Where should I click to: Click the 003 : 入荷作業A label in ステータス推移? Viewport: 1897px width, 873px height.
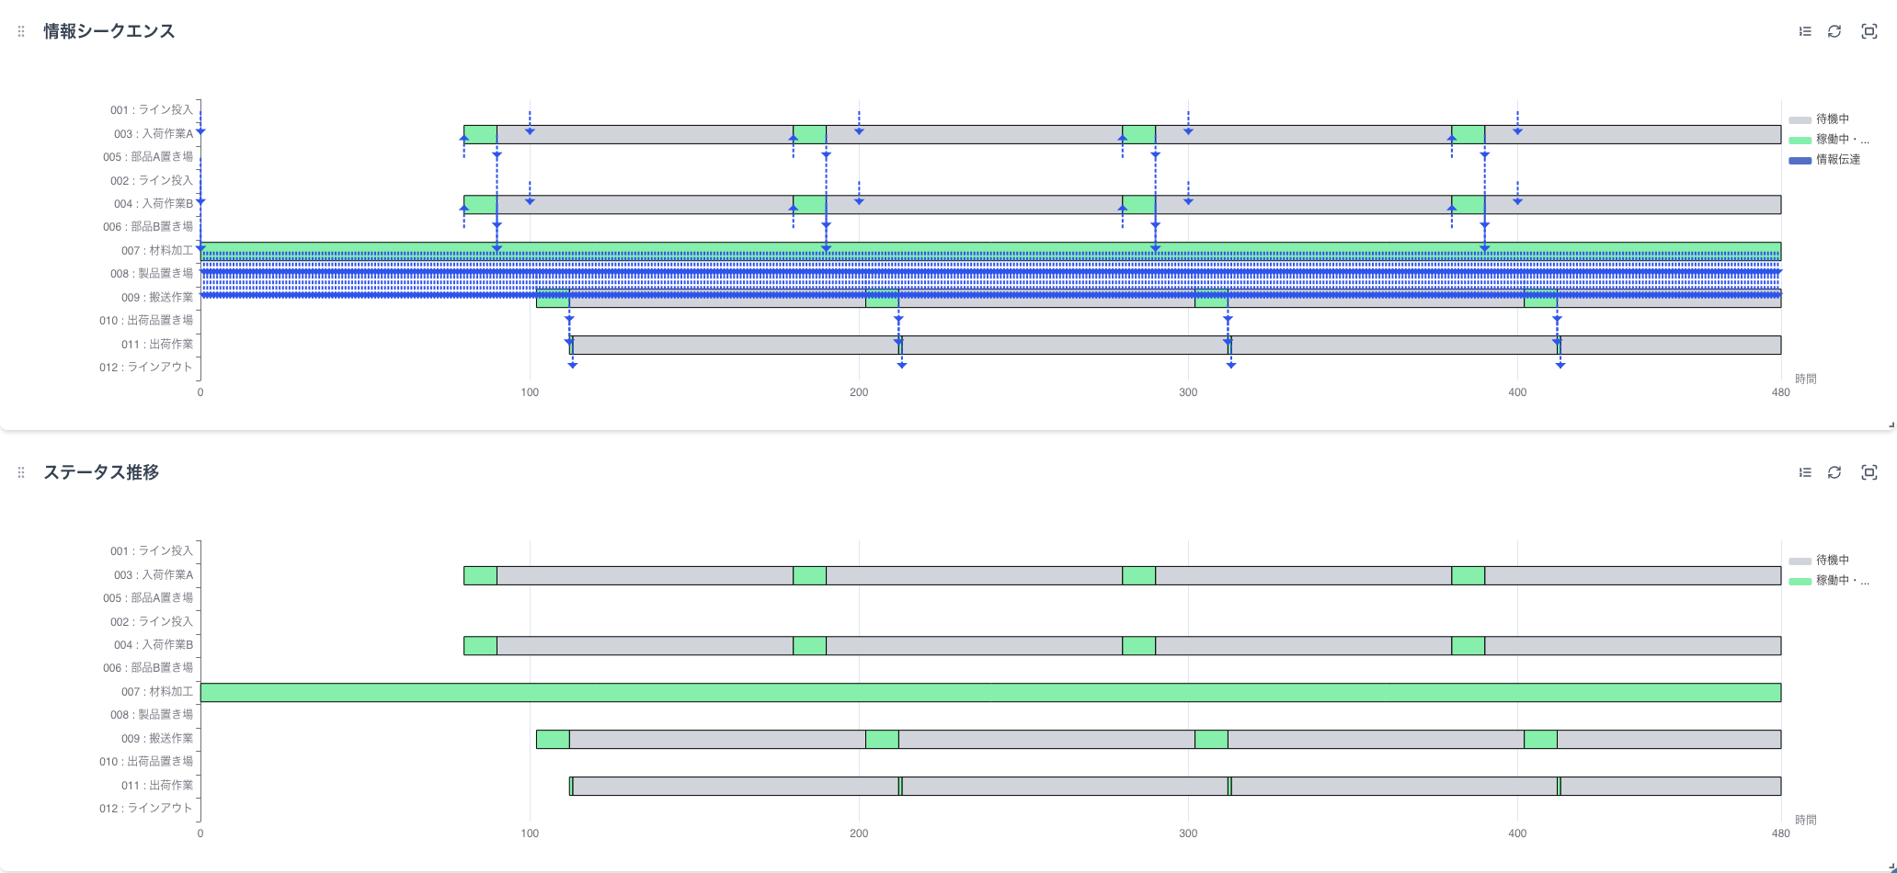pos(153,575)
